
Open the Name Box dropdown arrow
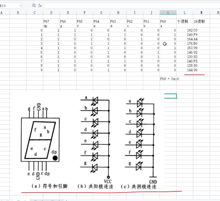tap(20, 6)
